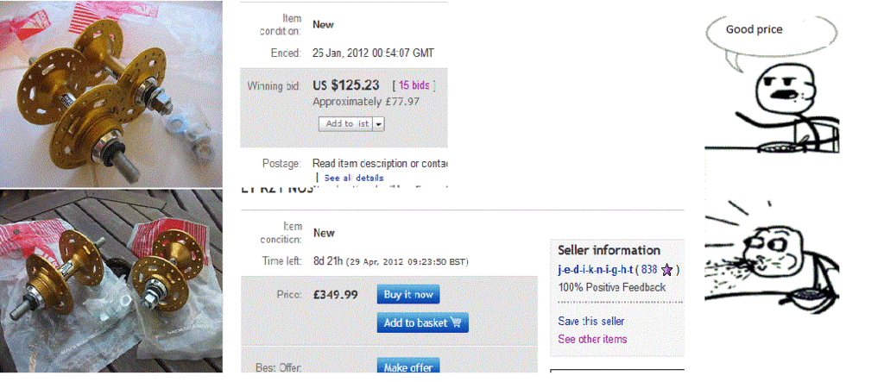
Task: Click the Save this seller link
Action: [x=590, y=321]
